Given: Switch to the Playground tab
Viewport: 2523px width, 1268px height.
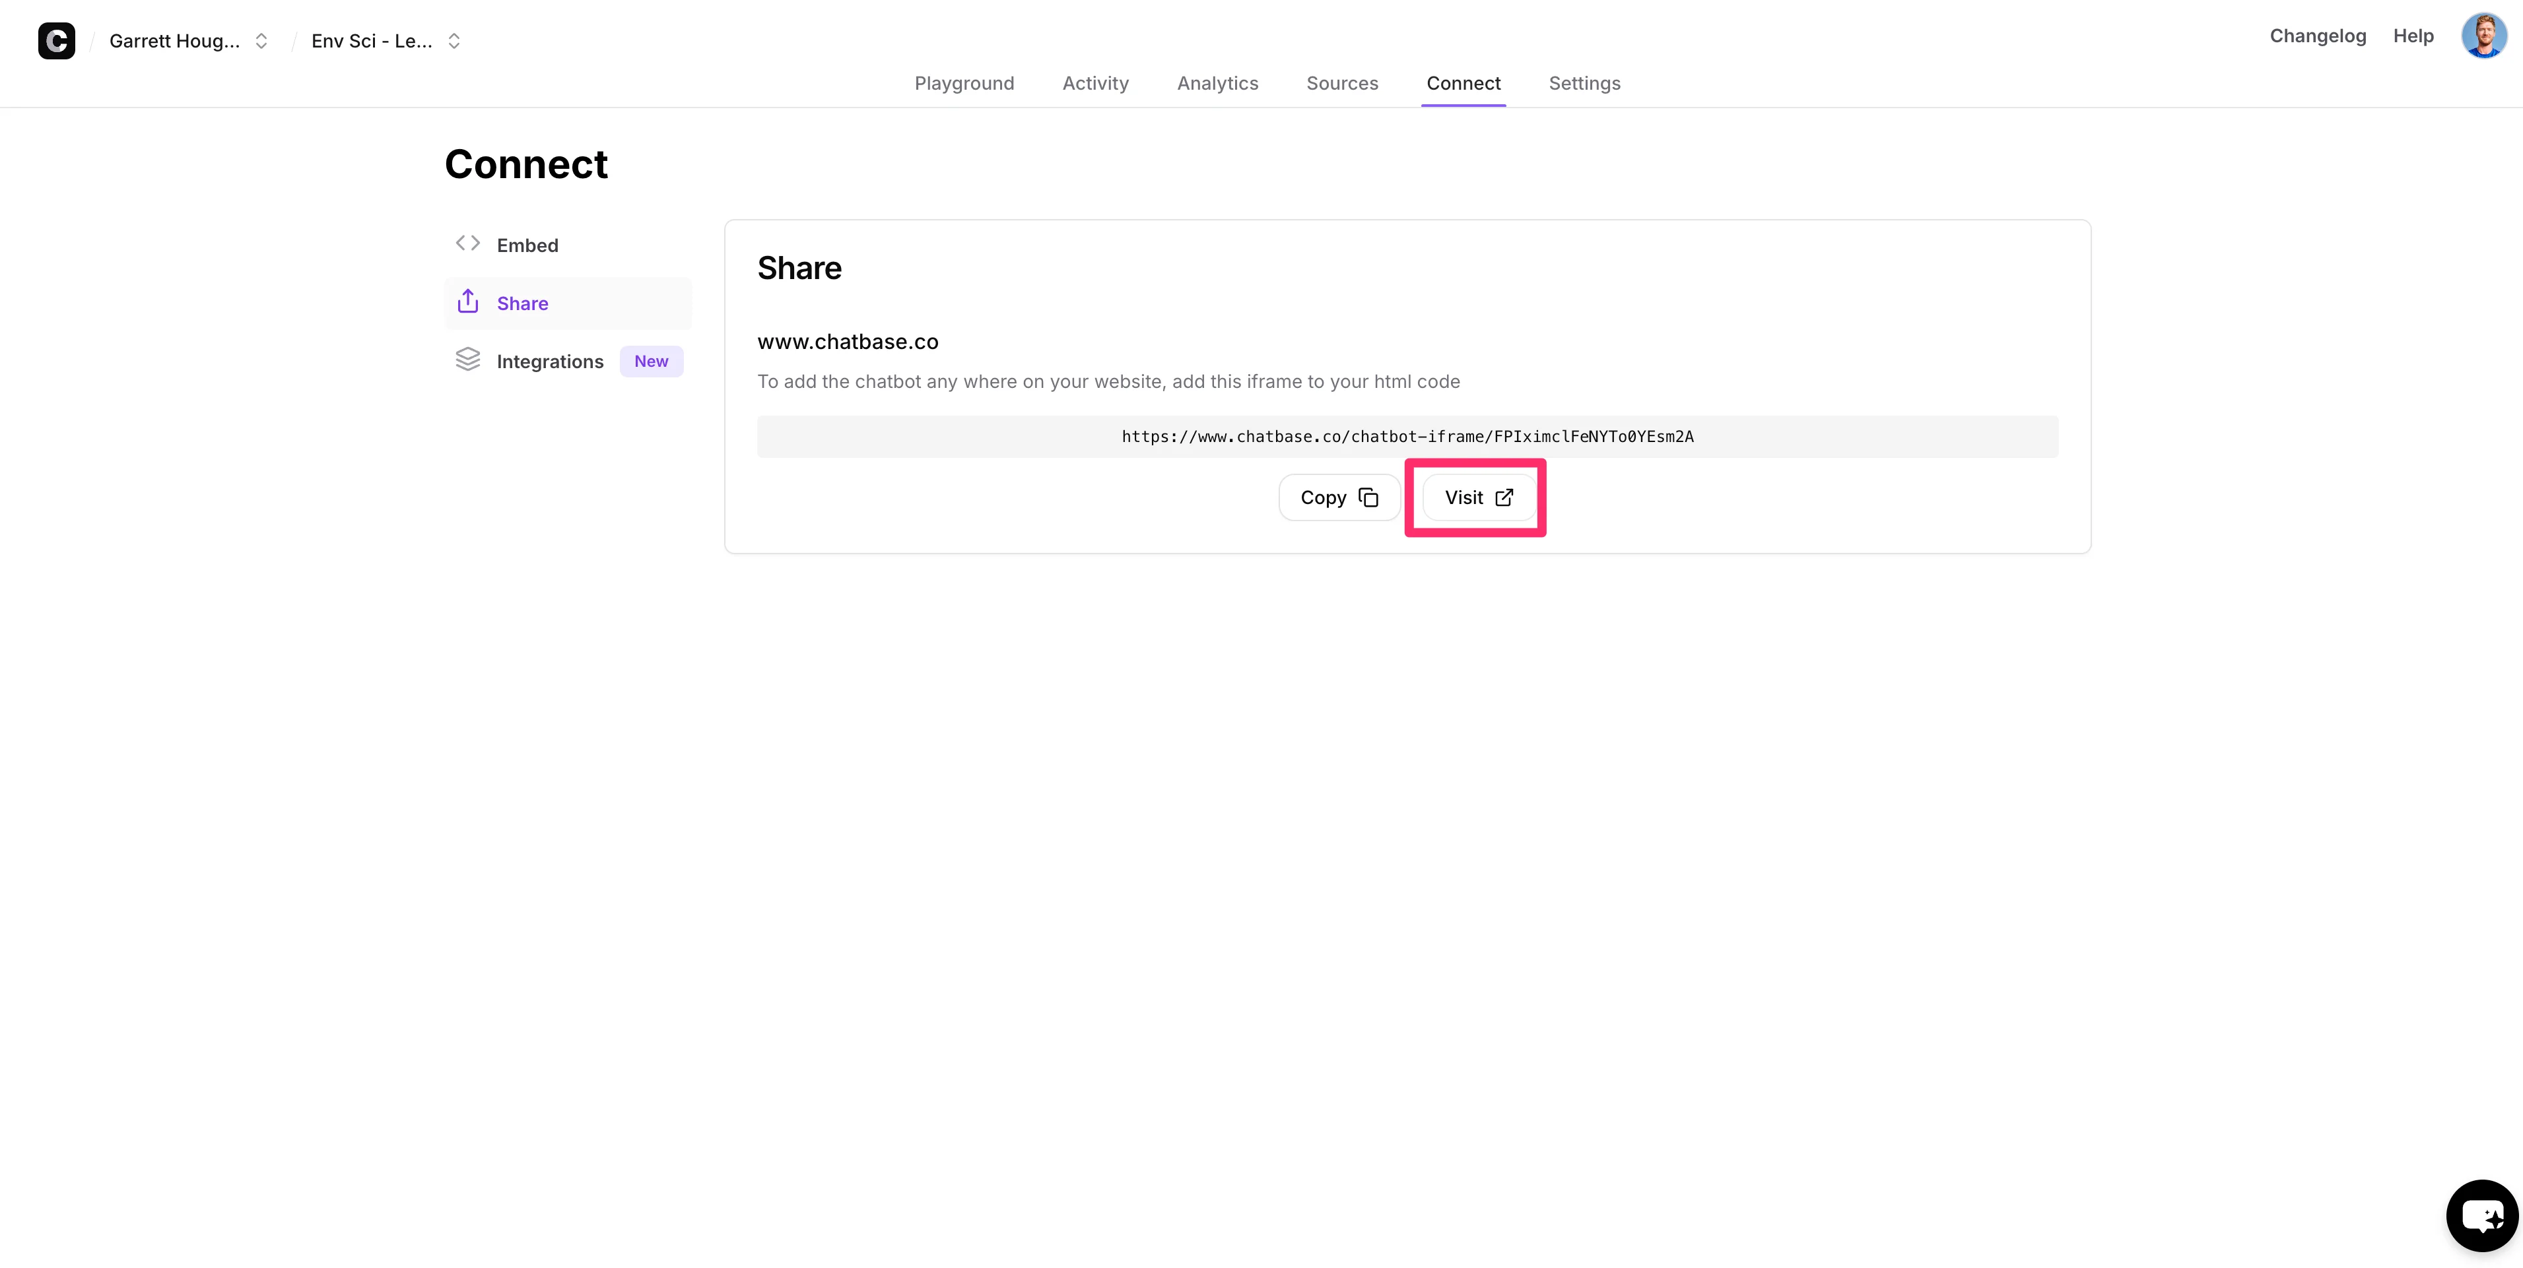Looking at the screenshot, I should pos(964,83).
